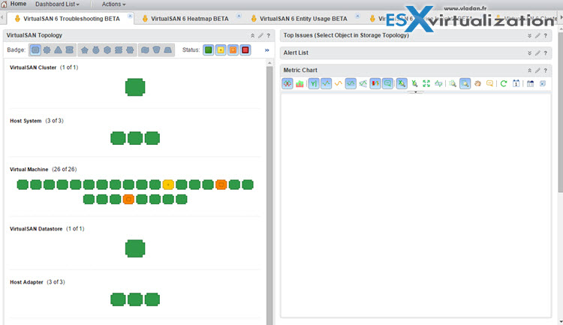Toggle split charts in Metric Chart
This screenshot has width=563, height=325.
click(288, 83)
